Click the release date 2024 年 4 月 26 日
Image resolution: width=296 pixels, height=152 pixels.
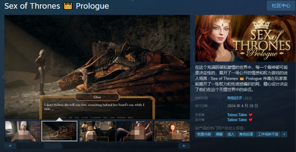click(243, 105)
